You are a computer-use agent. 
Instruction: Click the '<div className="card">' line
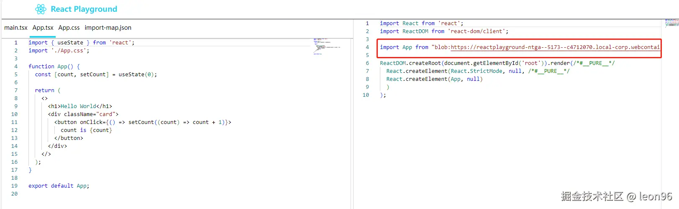(x=83, y=114)
